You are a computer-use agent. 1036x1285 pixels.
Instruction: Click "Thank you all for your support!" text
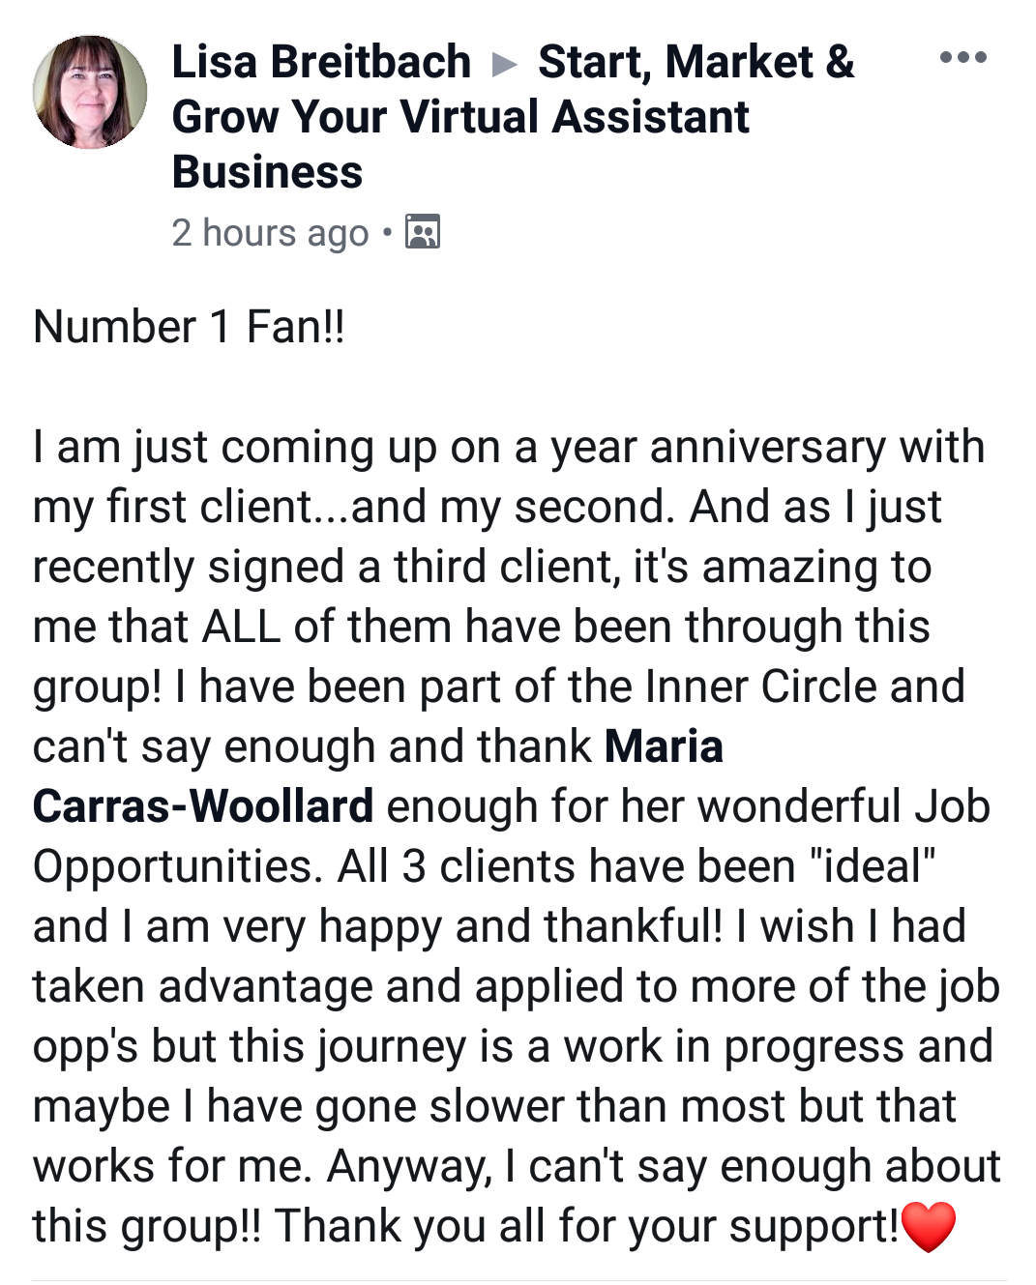click(587, 1227)
